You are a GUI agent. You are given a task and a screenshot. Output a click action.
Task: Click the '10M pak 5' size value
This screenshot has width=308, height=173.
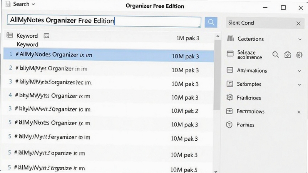(x=184, y=170)
